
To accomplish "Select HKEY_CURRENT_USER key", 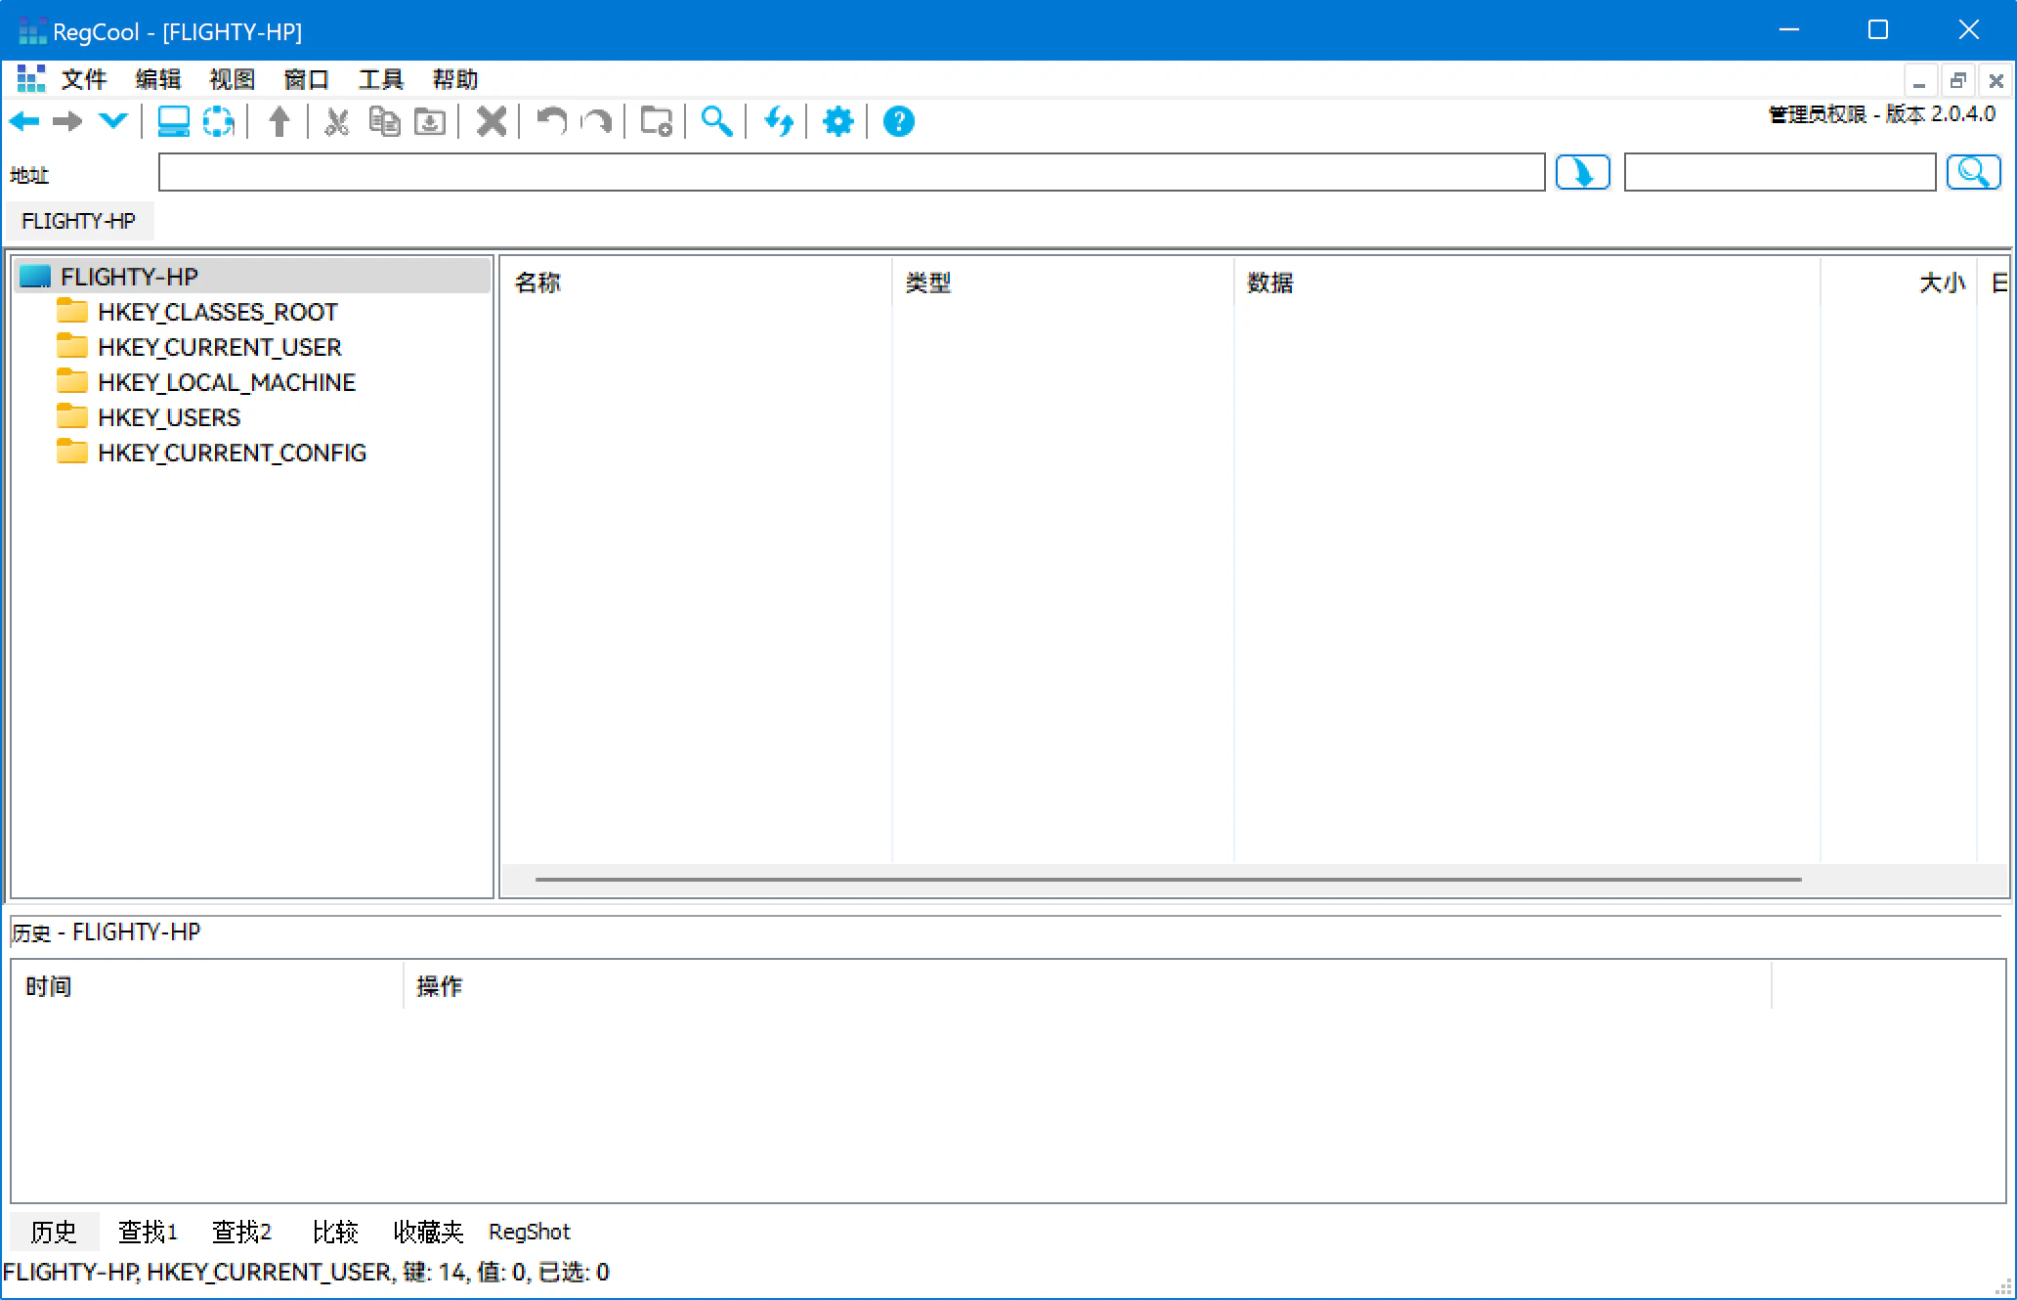I will coord(219,347).
